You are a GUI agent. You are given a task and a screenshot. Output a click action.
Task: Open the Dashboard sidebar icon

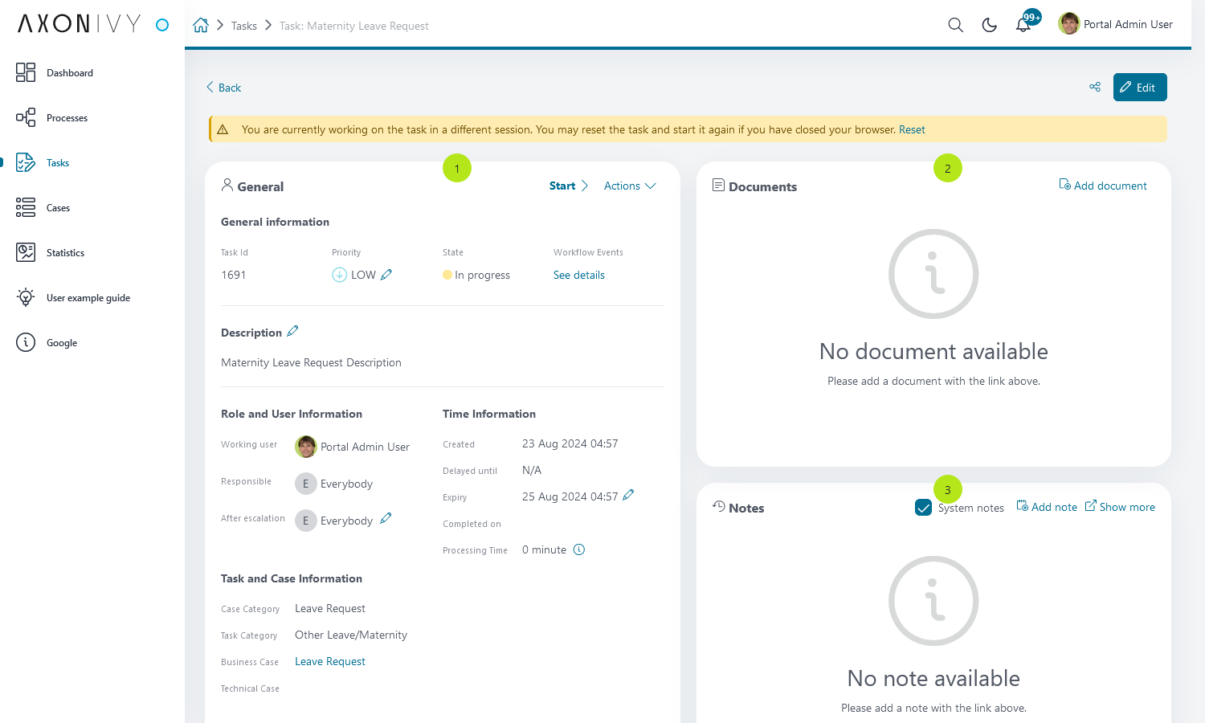click(x=26, y=72)
